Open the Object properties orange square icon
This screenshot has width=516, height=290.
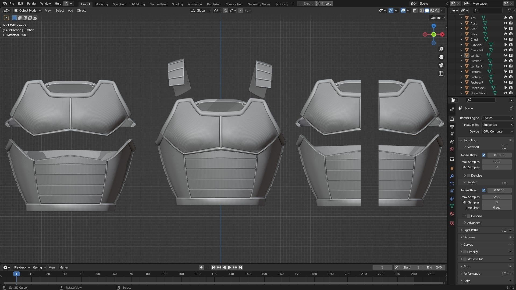[452, 169]
